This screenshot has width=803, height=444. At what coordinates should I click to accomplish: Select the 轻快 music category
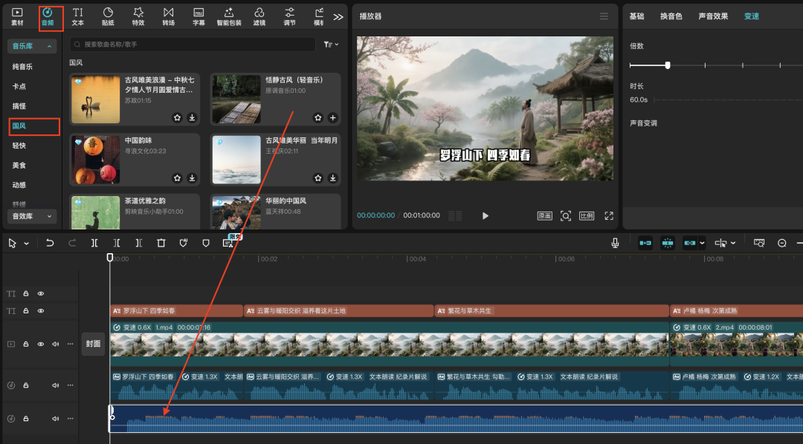[19, 146]
